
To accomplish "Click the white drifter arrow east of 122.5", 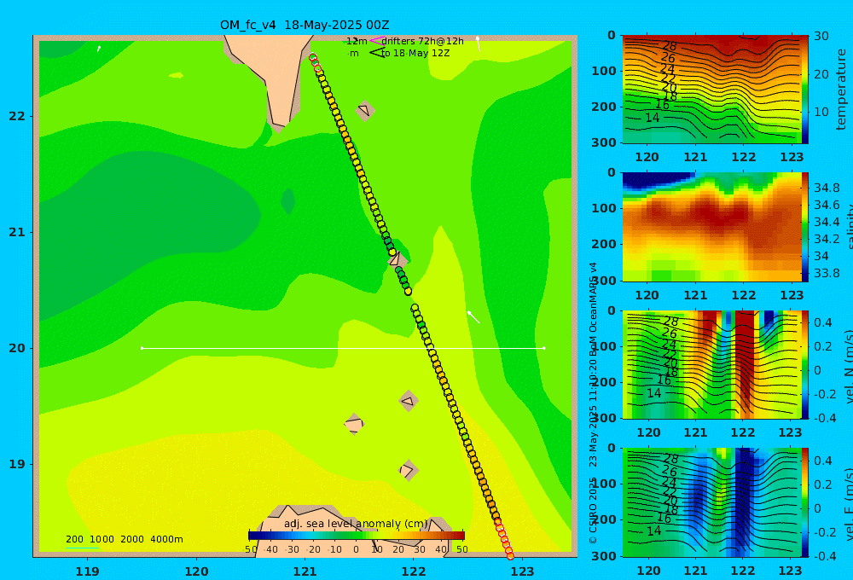I will click(473, 317).
